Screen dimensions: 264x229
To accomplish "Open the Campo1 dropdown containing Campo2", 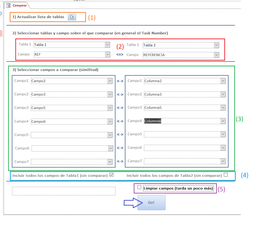I will coord(110,81).
